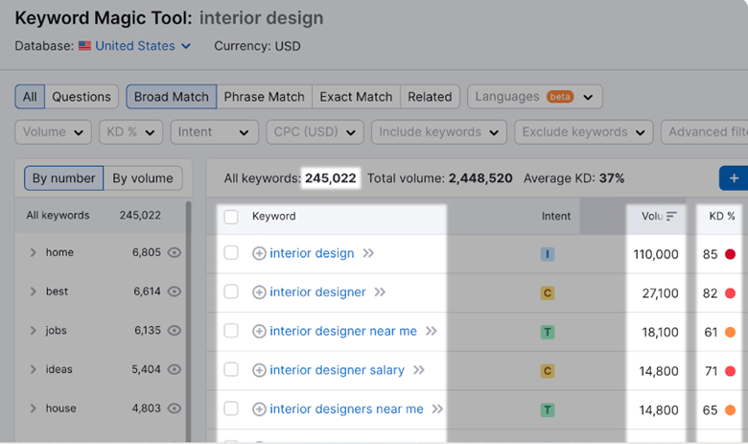Click double arrows after interior designers near me

437,409
